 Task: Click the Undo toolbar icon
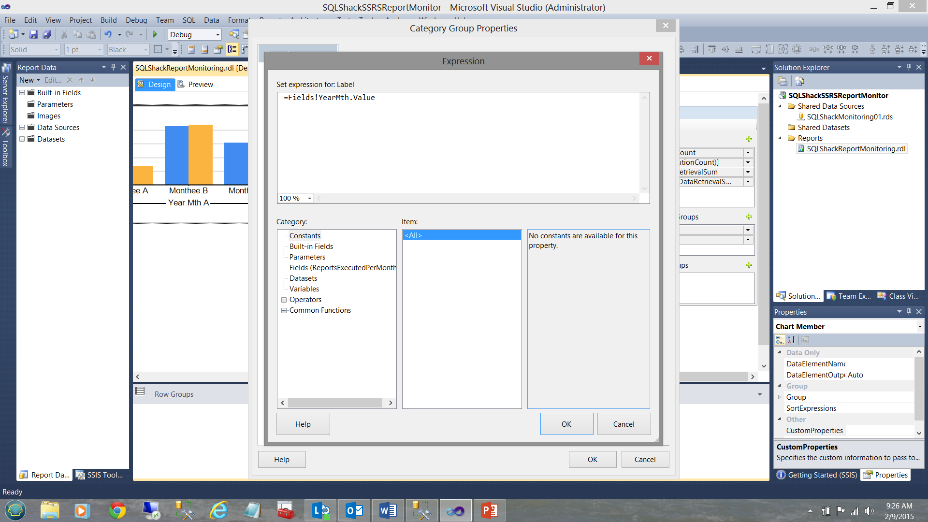click(x=108, y=34)
